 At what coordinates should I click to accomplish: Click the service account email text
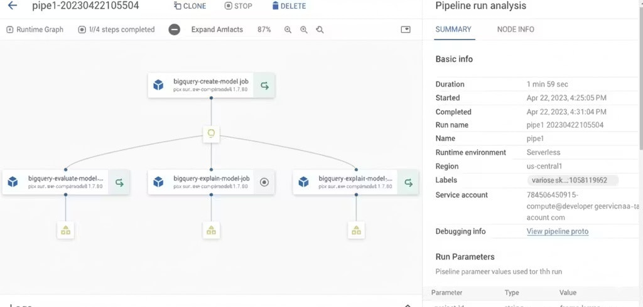(x=583, y=206)
